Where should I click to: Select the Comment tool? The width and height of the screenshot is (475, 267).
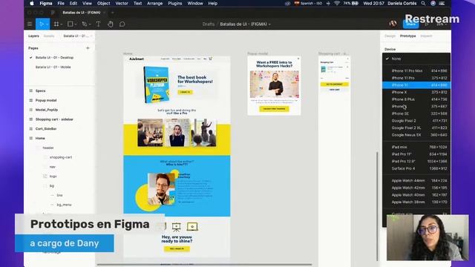(122, 24)
